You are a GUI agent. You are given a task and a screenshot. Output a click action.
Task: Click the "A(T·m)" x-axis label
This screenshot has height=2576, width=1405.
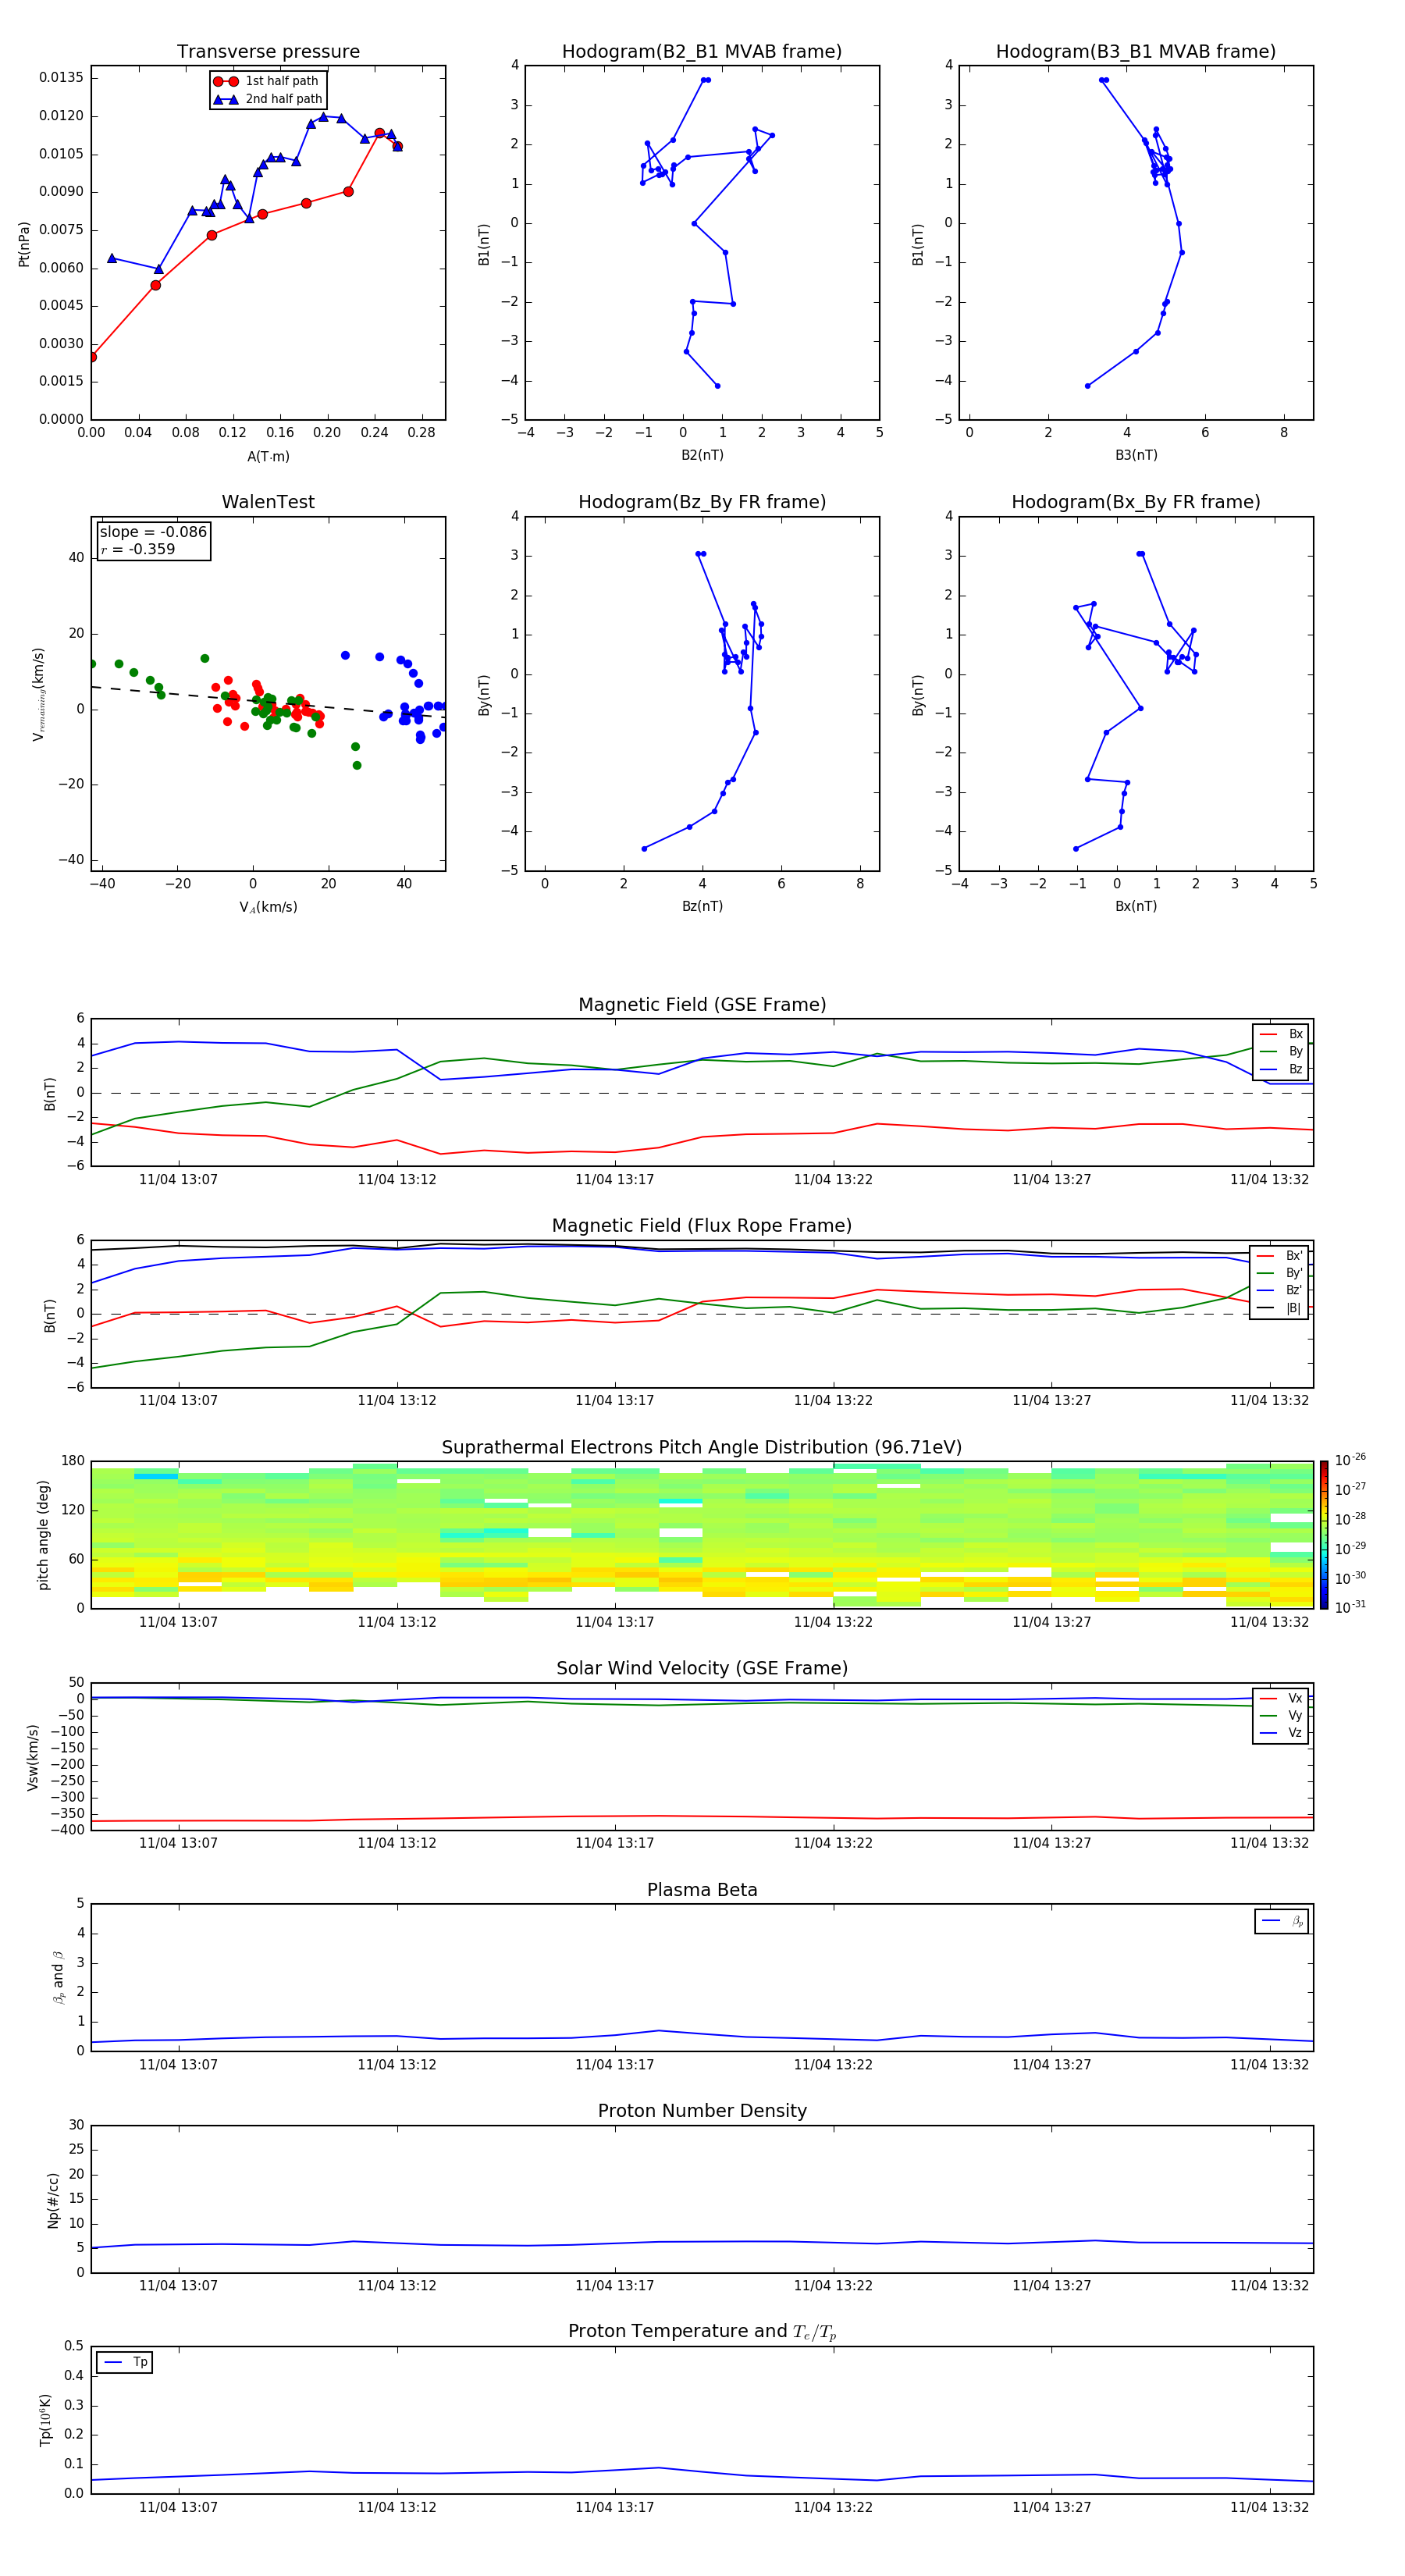(268, 457)
